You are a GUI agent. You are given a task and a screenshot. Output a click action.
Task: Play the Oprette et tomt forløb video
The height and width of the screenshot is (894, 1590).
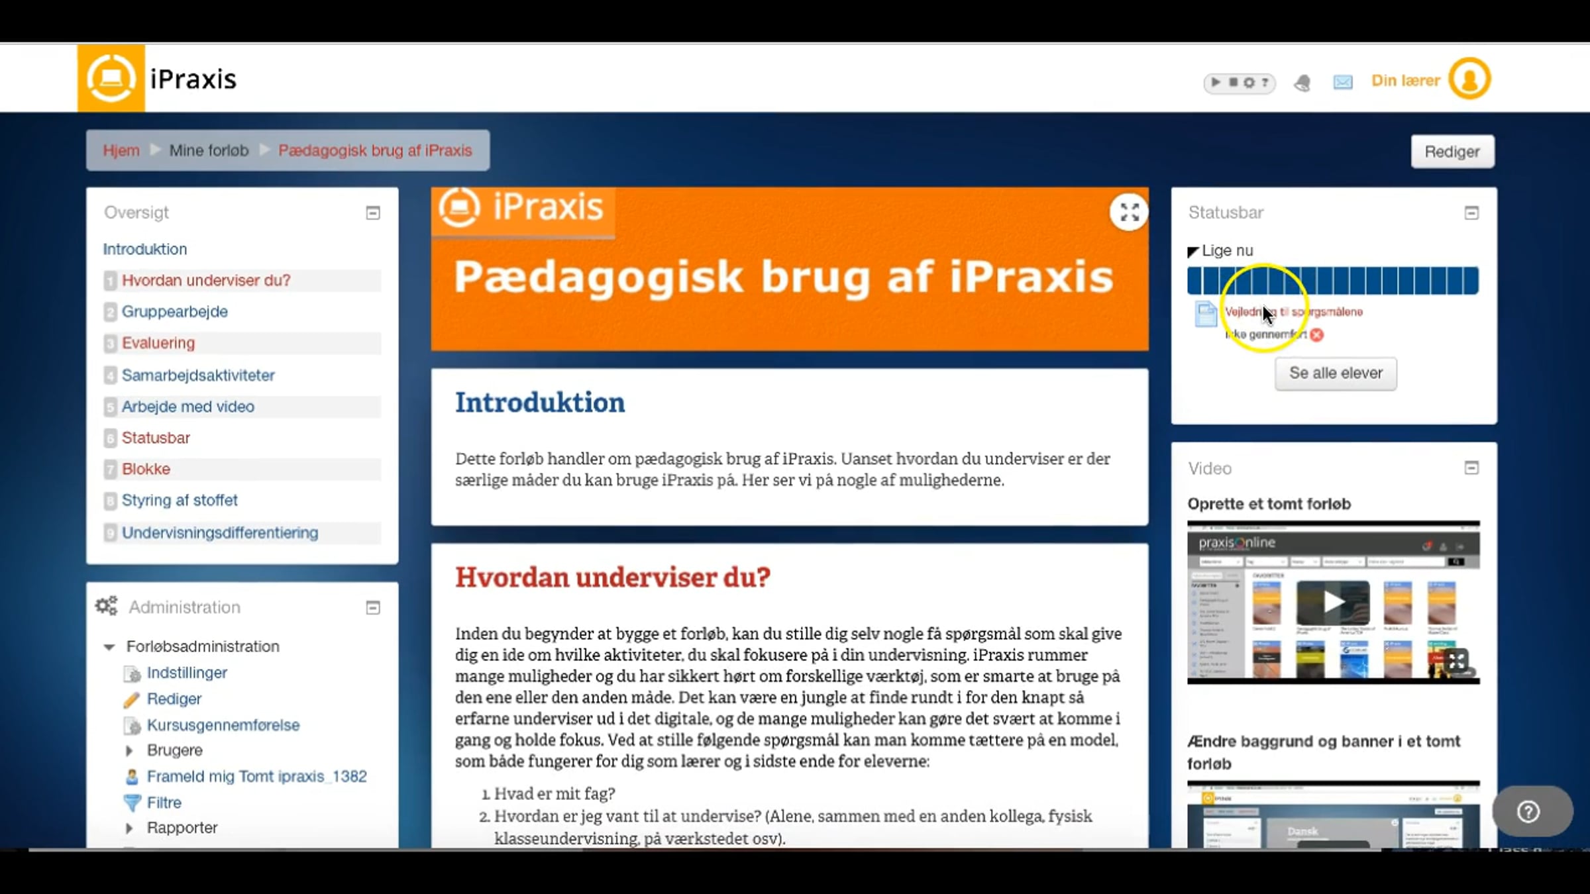[1333, 602]
